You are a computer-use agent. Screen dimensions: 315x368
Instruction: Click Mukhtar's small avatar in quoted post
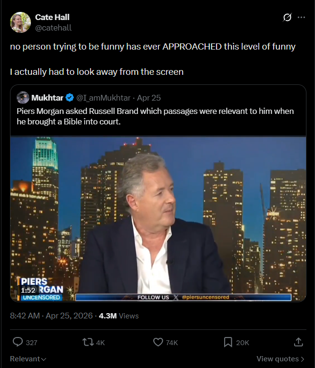(23, 98)
